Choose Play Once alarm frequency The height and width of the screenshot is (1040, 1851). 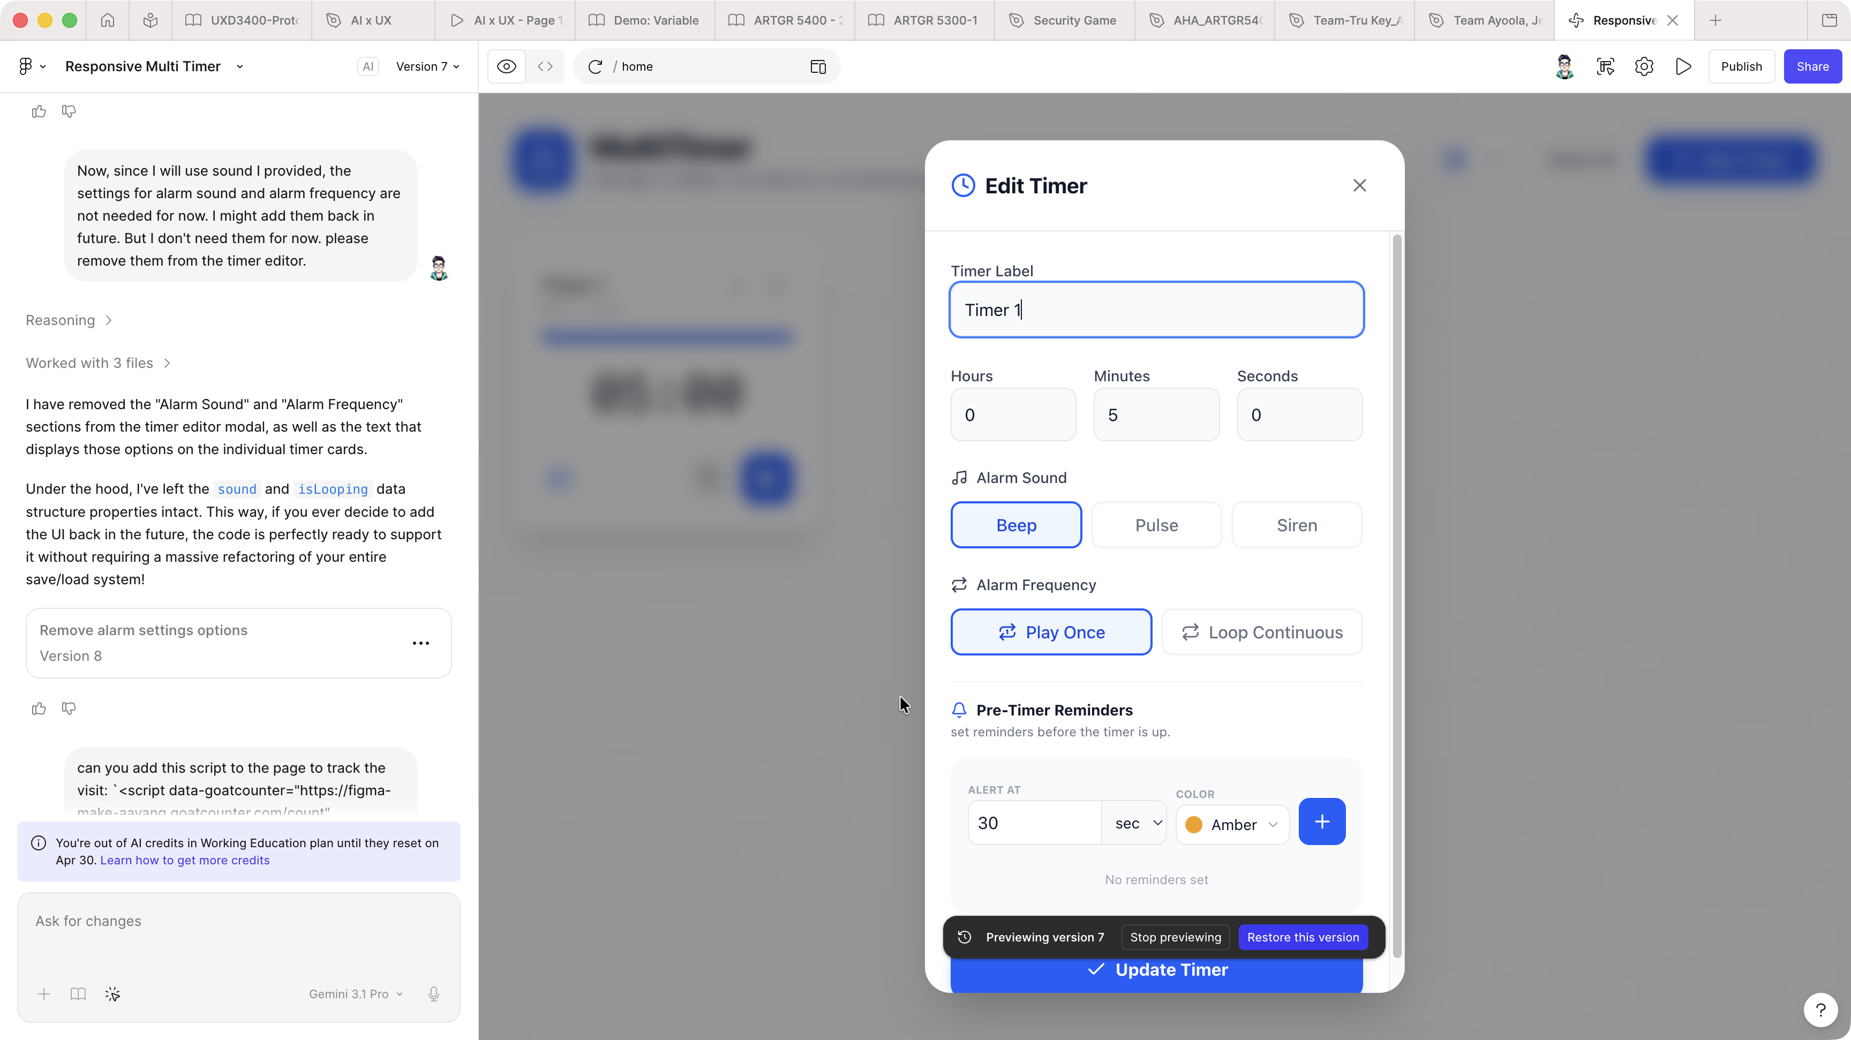1051,632
